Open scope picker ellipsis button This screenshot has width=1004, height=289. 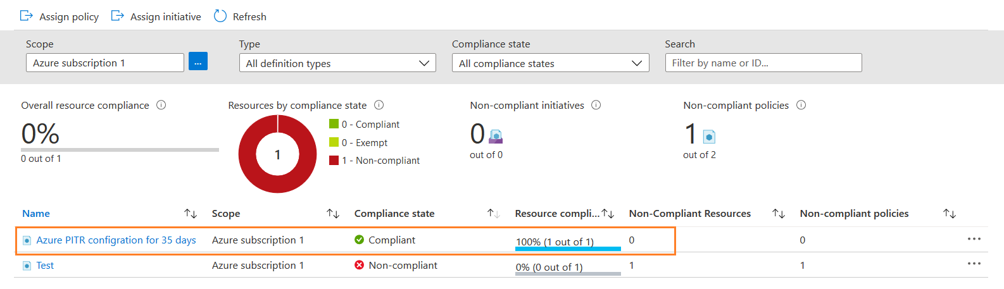[198, 62]
